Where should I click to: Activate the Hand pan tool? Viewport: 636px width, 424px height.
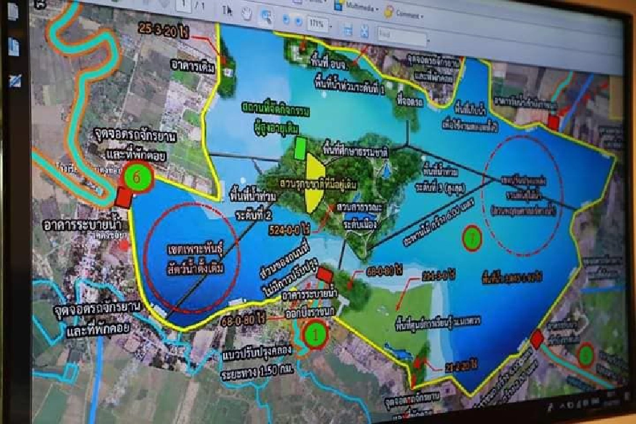click(x=245, y=13)
